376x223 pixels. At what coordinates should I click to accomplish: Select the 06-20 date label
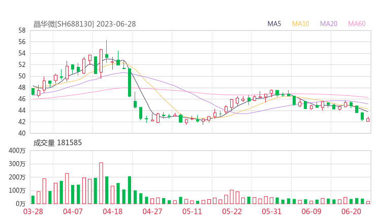coord(351,211)
